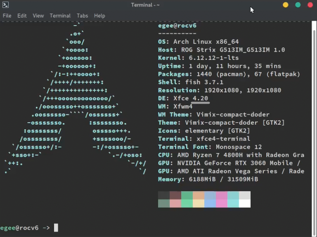
Task: Open the File menu
Action: coord(7,16)
